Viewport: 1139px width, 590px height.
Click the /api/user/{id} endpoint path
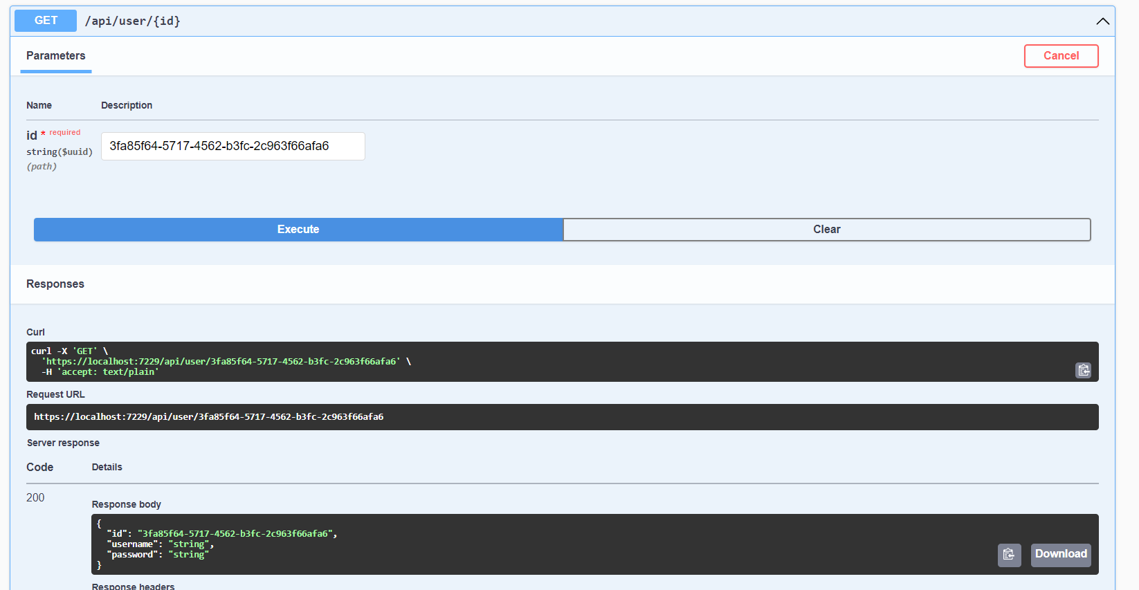coord(133,21)
